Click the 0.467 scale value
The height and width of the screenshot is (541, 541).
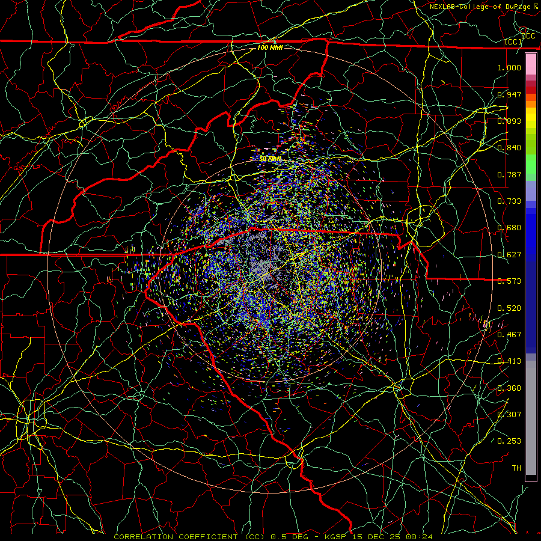click(509, 335)
